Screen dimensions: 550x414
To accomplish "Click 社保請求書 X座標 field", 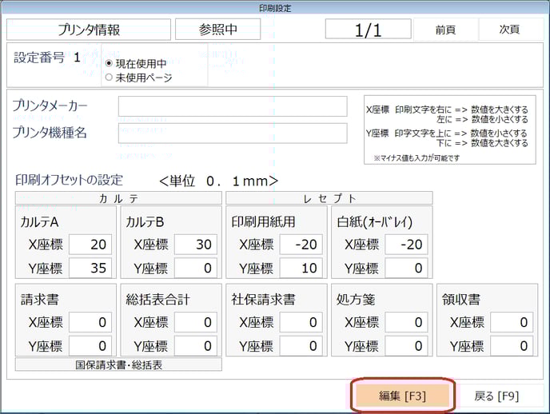I will [301, 322].
